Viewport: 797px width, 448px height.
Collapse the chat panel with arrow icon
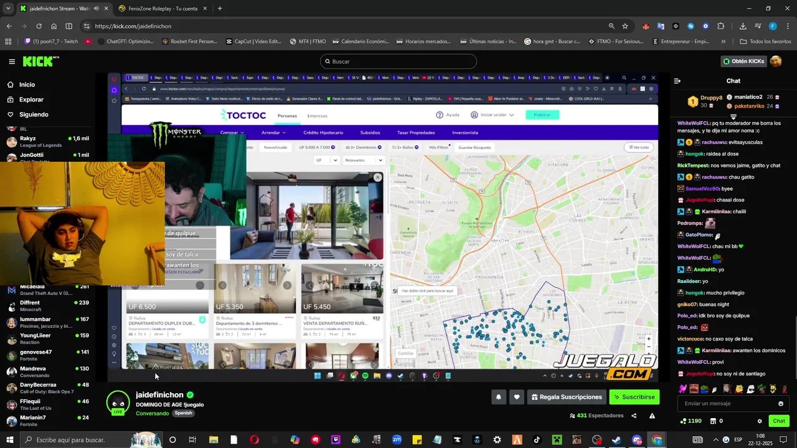[x=677, y=81]
